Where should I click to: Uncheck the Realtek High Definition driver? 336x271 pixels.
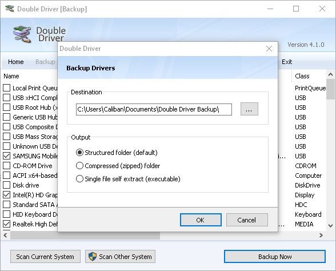click(7, 224)
